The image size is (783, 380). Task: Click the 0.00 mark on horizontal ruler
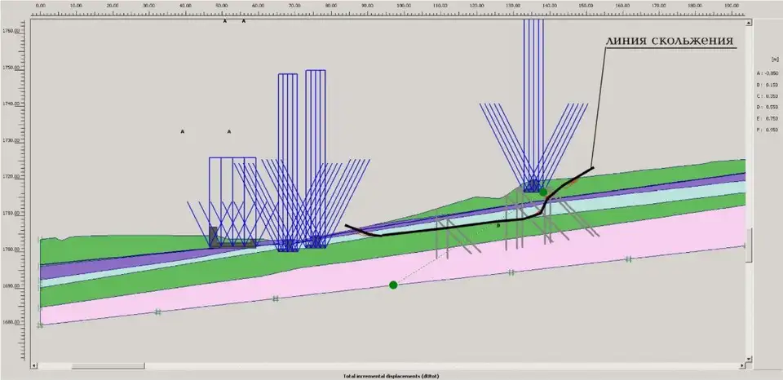[41, 5]
